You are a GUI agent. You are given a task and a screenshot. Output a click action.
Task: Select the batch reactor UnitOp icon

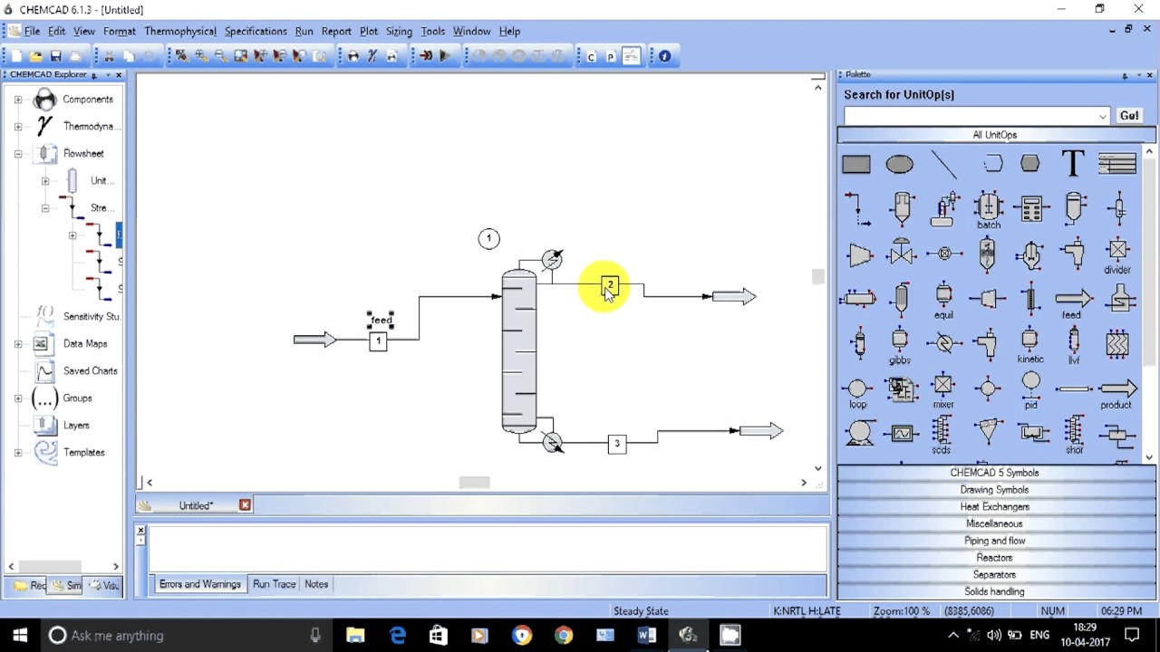[988, 209]
